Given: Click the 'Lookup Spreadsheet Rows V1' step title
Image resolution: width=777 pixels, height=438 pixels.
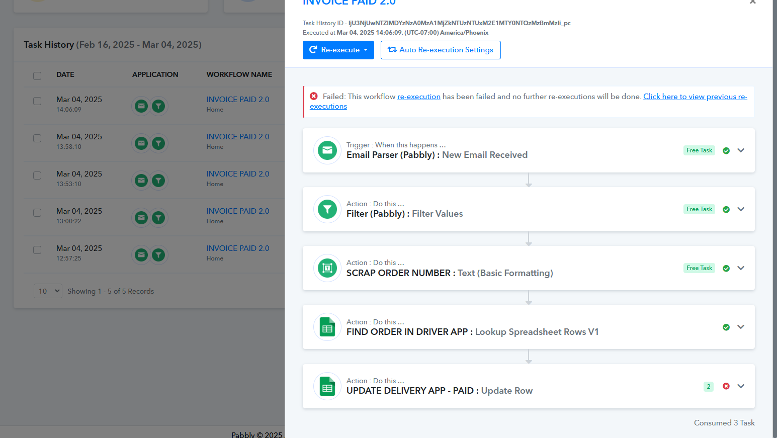Looking at the screenshot, I should click(537, 332).
